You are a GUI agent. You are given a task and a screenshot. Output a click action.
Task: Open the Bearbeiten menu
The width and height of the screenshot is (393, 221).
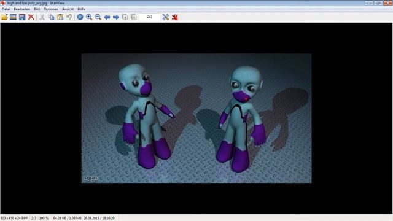coord(22,9)
